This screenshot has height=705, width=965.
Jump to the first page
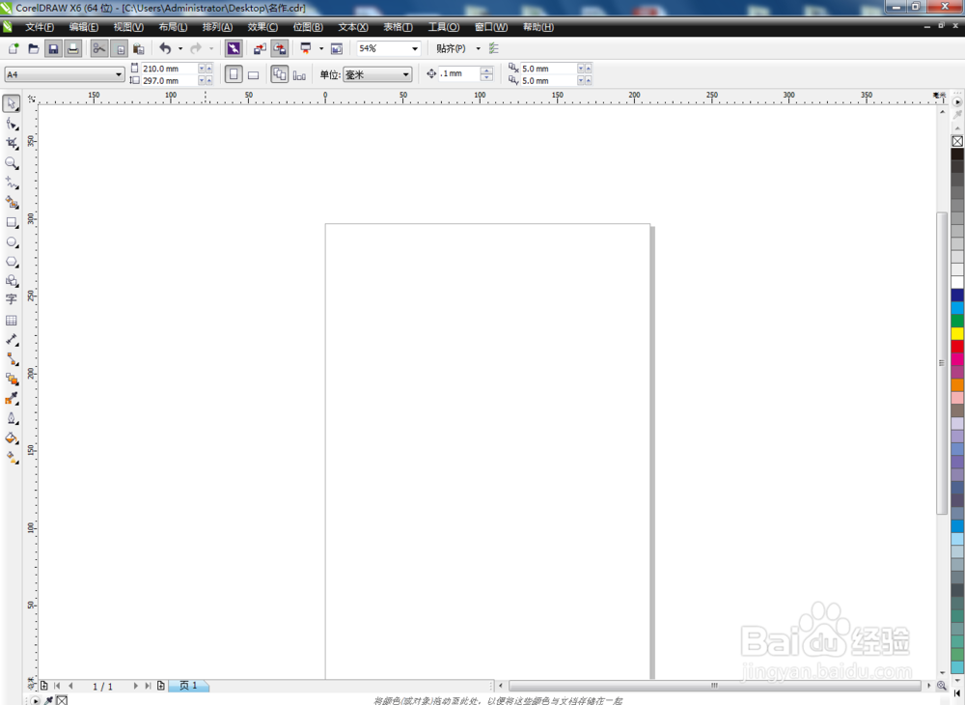coord(57,686)
